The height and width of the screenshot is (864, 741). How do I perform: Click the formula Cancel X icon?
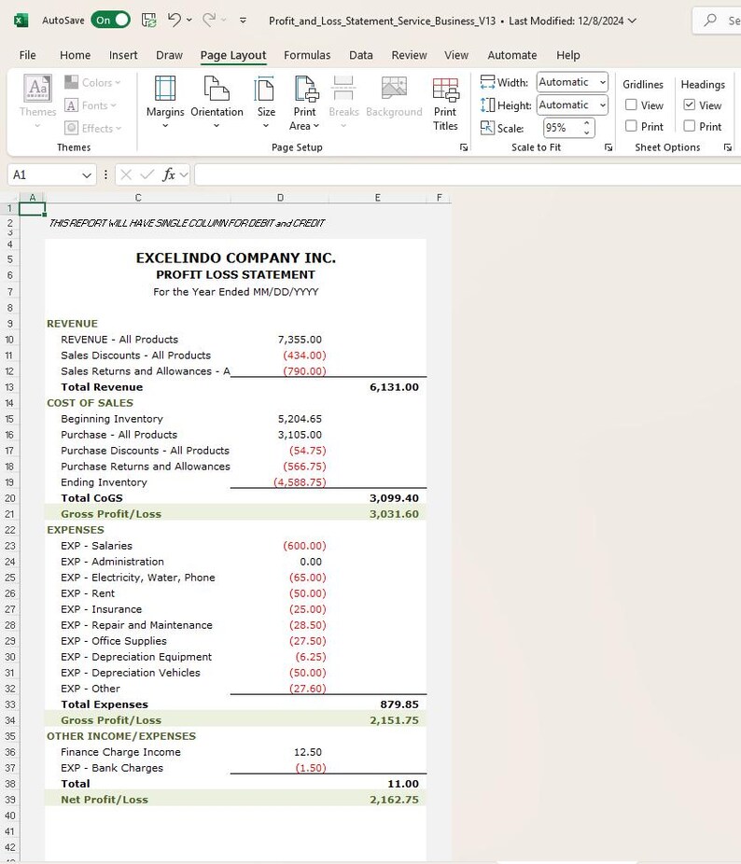pyautogui.click(x=126, y=174)
